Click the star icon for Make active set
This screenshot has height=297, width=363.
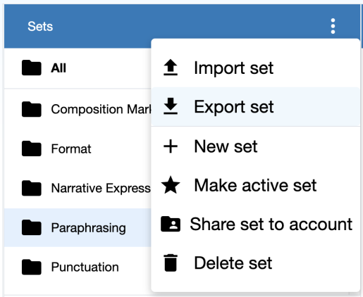[171, 185]
